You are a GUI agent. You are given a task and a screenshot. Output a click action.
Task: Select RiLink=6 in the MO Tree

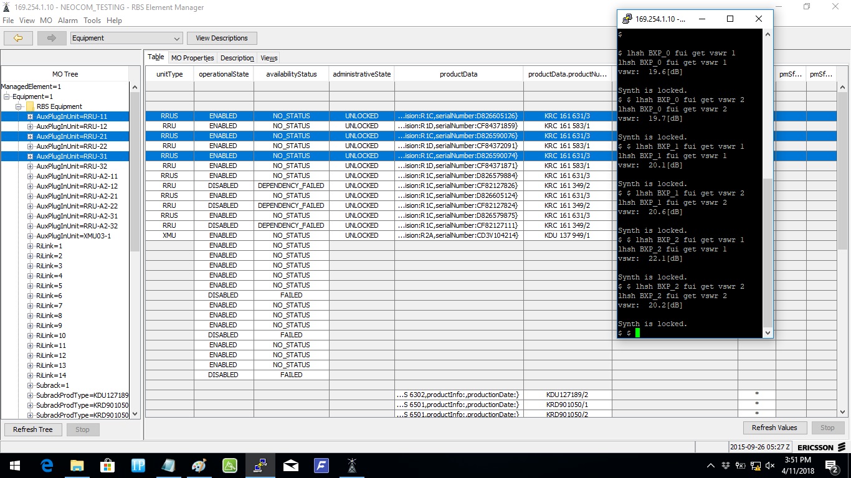49,296
